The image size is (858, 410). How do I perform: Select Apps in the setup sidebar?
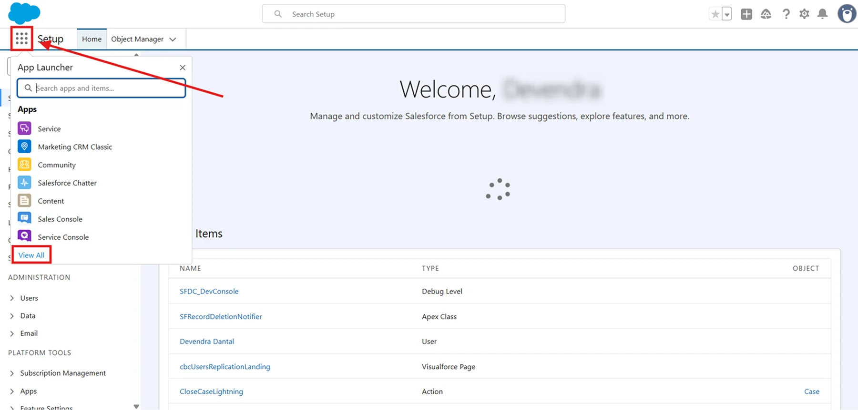29,391
